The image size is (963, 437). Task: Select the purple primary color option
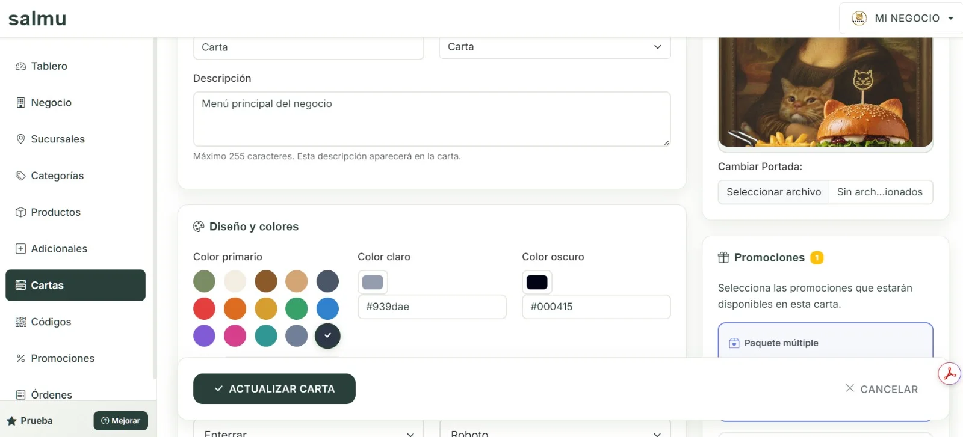[204, 336]
